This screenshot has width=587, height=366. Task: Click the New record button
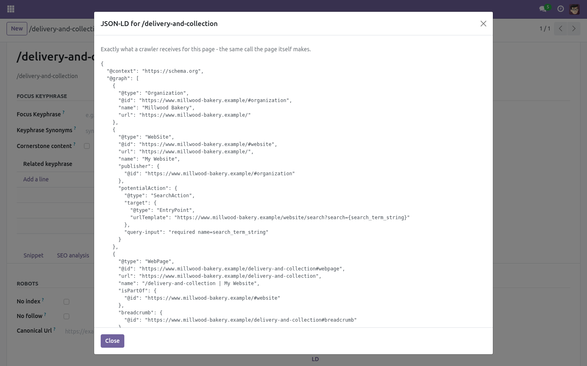pyautogui.click(x=17, y=28)
